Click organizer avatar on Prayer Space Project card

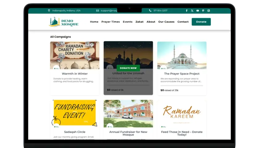[163, 68]
